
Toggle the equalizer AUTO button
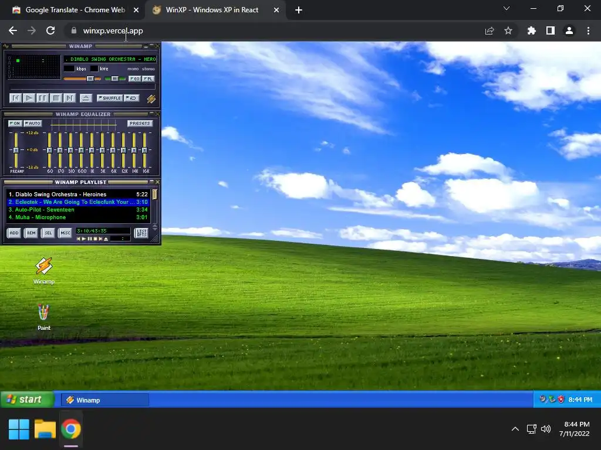click(33, 123)
